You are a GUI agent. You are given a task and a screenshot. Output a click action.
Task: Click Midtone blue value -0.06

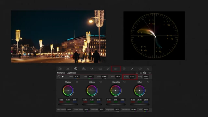click(x=98, y=100)
